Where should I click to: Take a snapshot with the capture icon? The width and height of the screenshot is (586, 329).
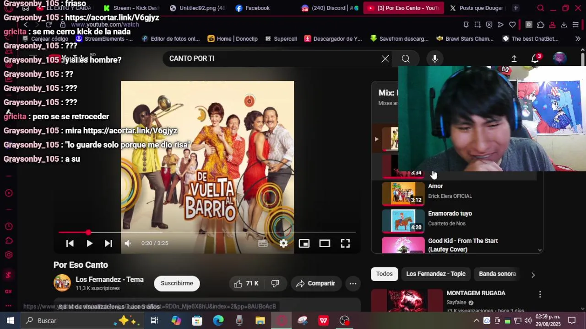(x=477, y=25)
